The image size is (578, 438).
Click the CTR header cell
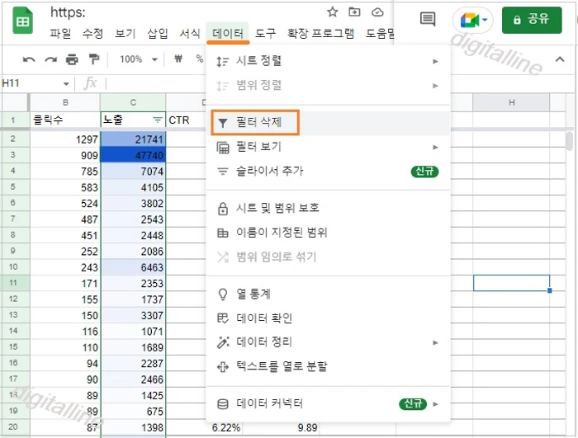[186, 120]
